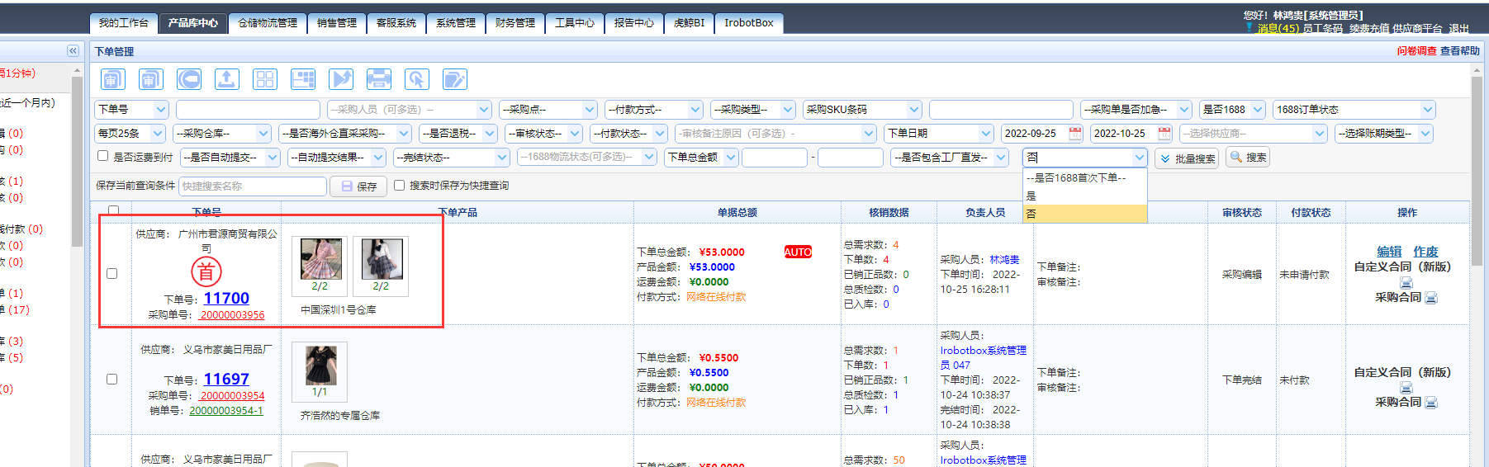Toggle the select-all checkbox in table header
Image resolution: width=1489 pixels, height=467 pixels.
click(x=114, y=210)
